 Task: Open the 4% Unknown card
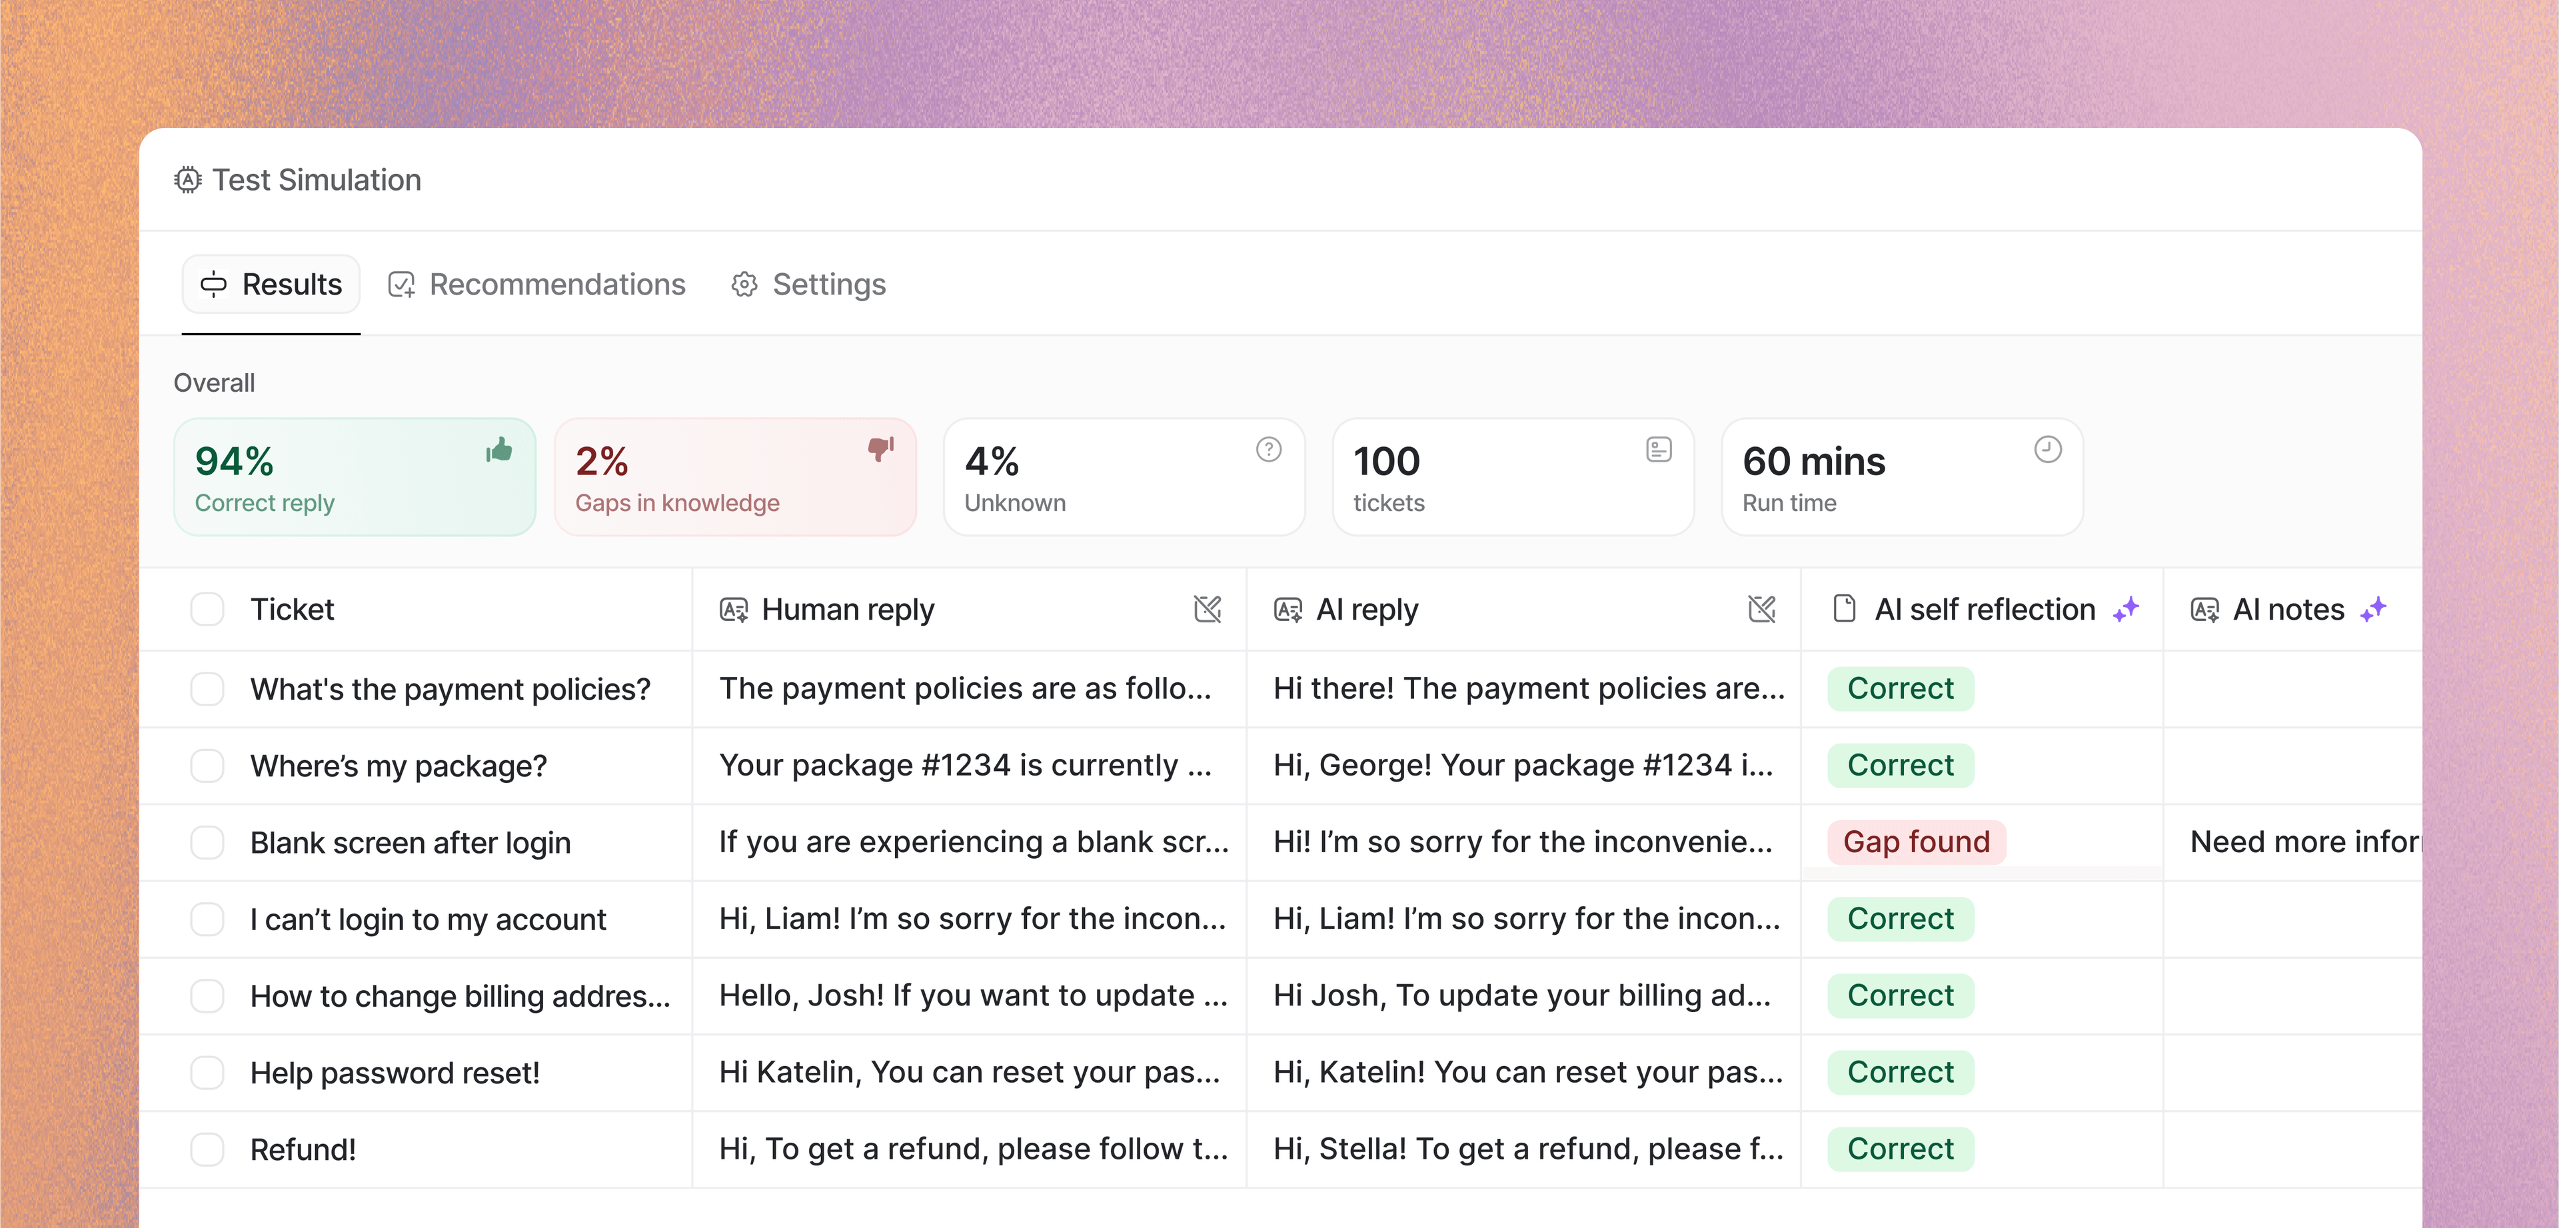[1124, 477]
